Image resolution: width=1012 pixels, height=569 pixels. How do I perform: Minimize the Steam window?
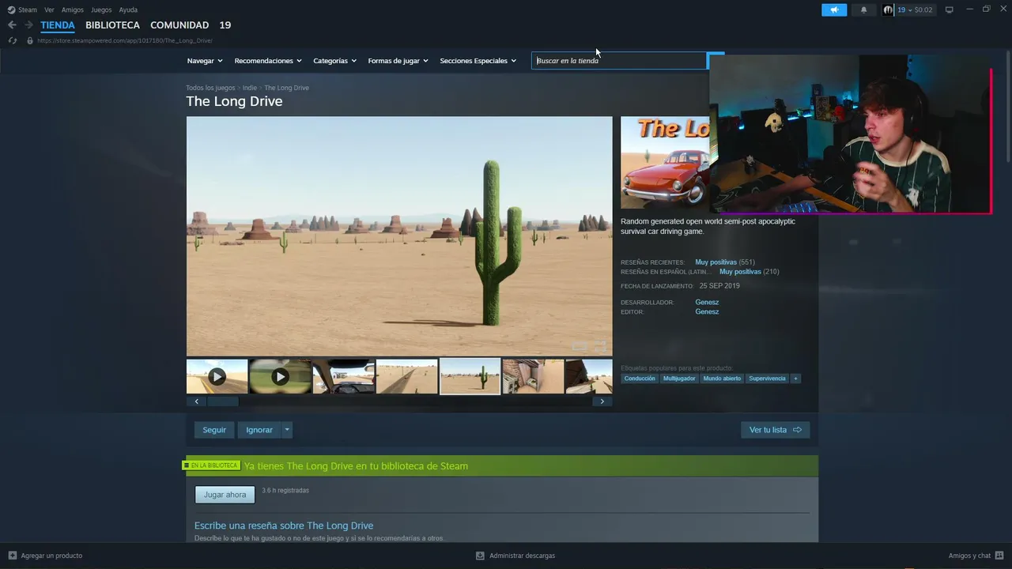[x=969, y=9]
